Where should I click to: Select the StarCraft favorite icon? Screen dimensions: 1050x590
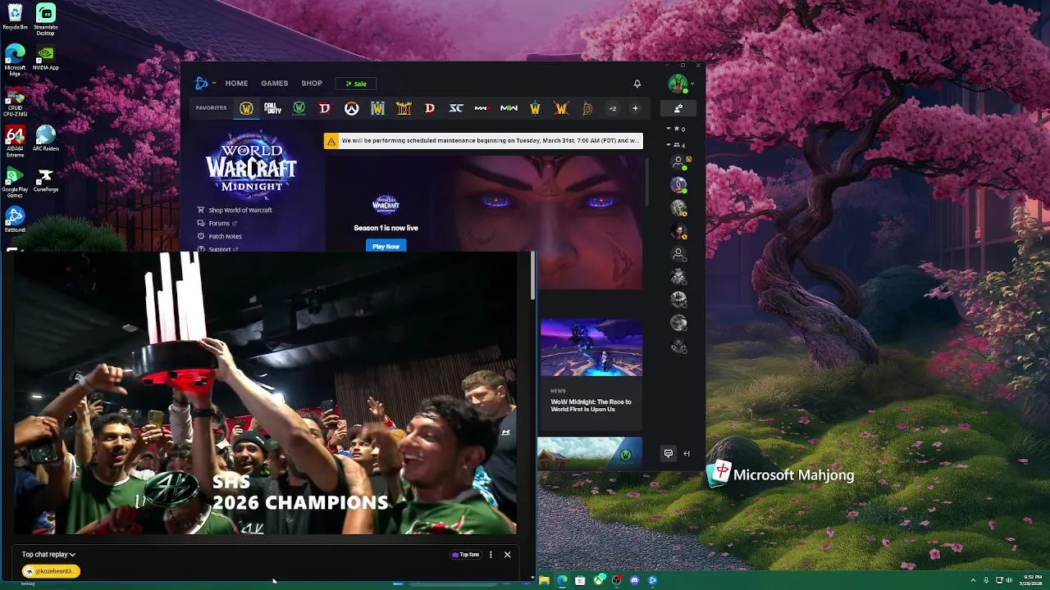tap(456, 108)
